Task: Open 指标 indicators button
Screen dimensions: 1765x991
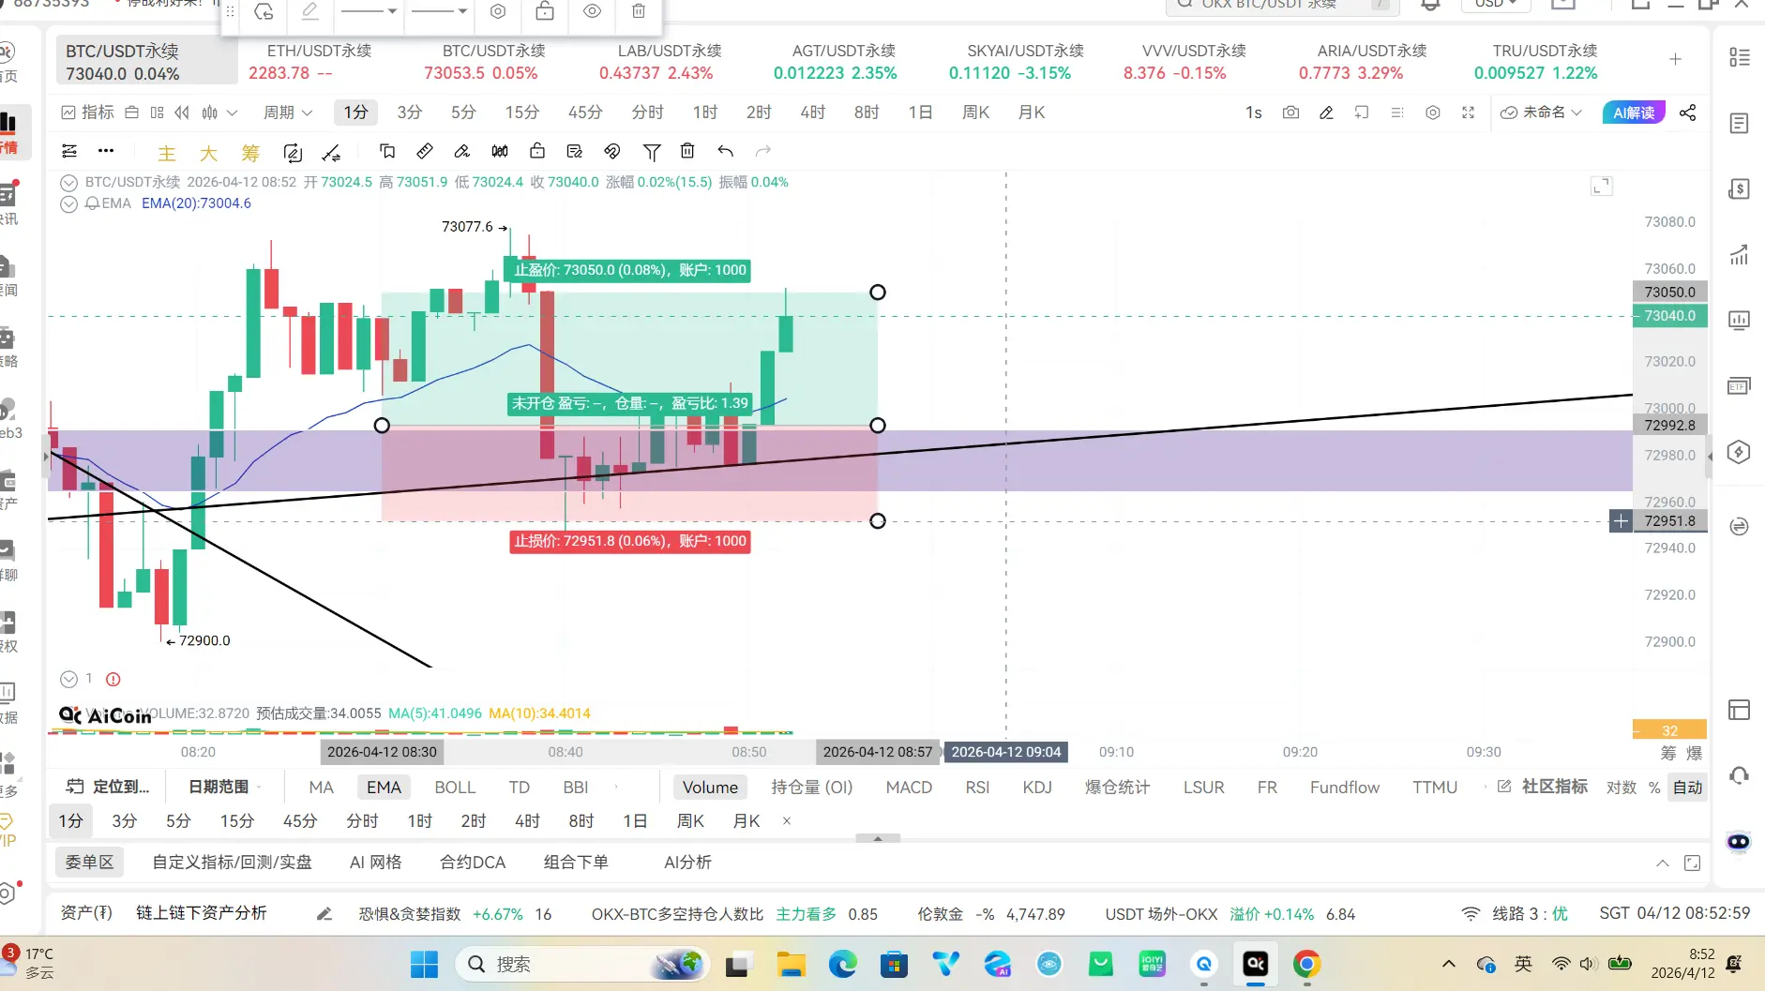Action: coord(87,113)
